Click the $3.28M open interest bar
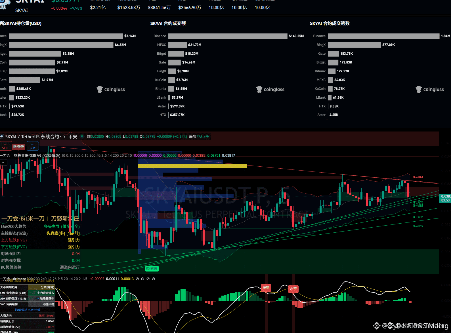This screenshot has height=333, width=451. [x=35, y=54]
